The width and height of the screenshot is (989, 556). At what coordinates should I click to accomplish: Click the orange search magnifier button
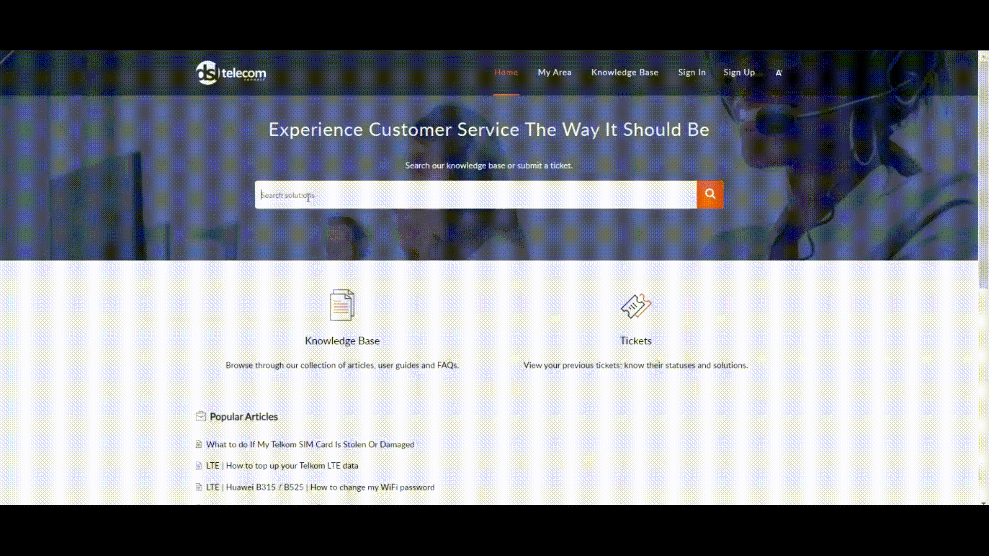coord(710,194)
